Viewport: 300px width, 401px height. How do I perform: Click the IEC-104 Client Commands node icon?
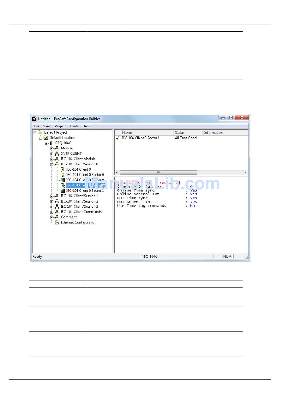coord(57,212)
